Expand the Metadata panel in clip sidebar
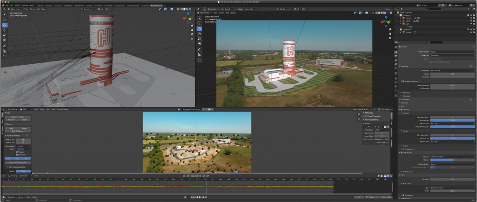 tap(368, 113)
